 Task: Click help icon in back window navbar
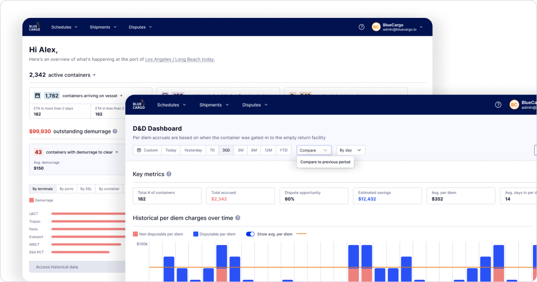pyautogui.click(x=362, y=27)
